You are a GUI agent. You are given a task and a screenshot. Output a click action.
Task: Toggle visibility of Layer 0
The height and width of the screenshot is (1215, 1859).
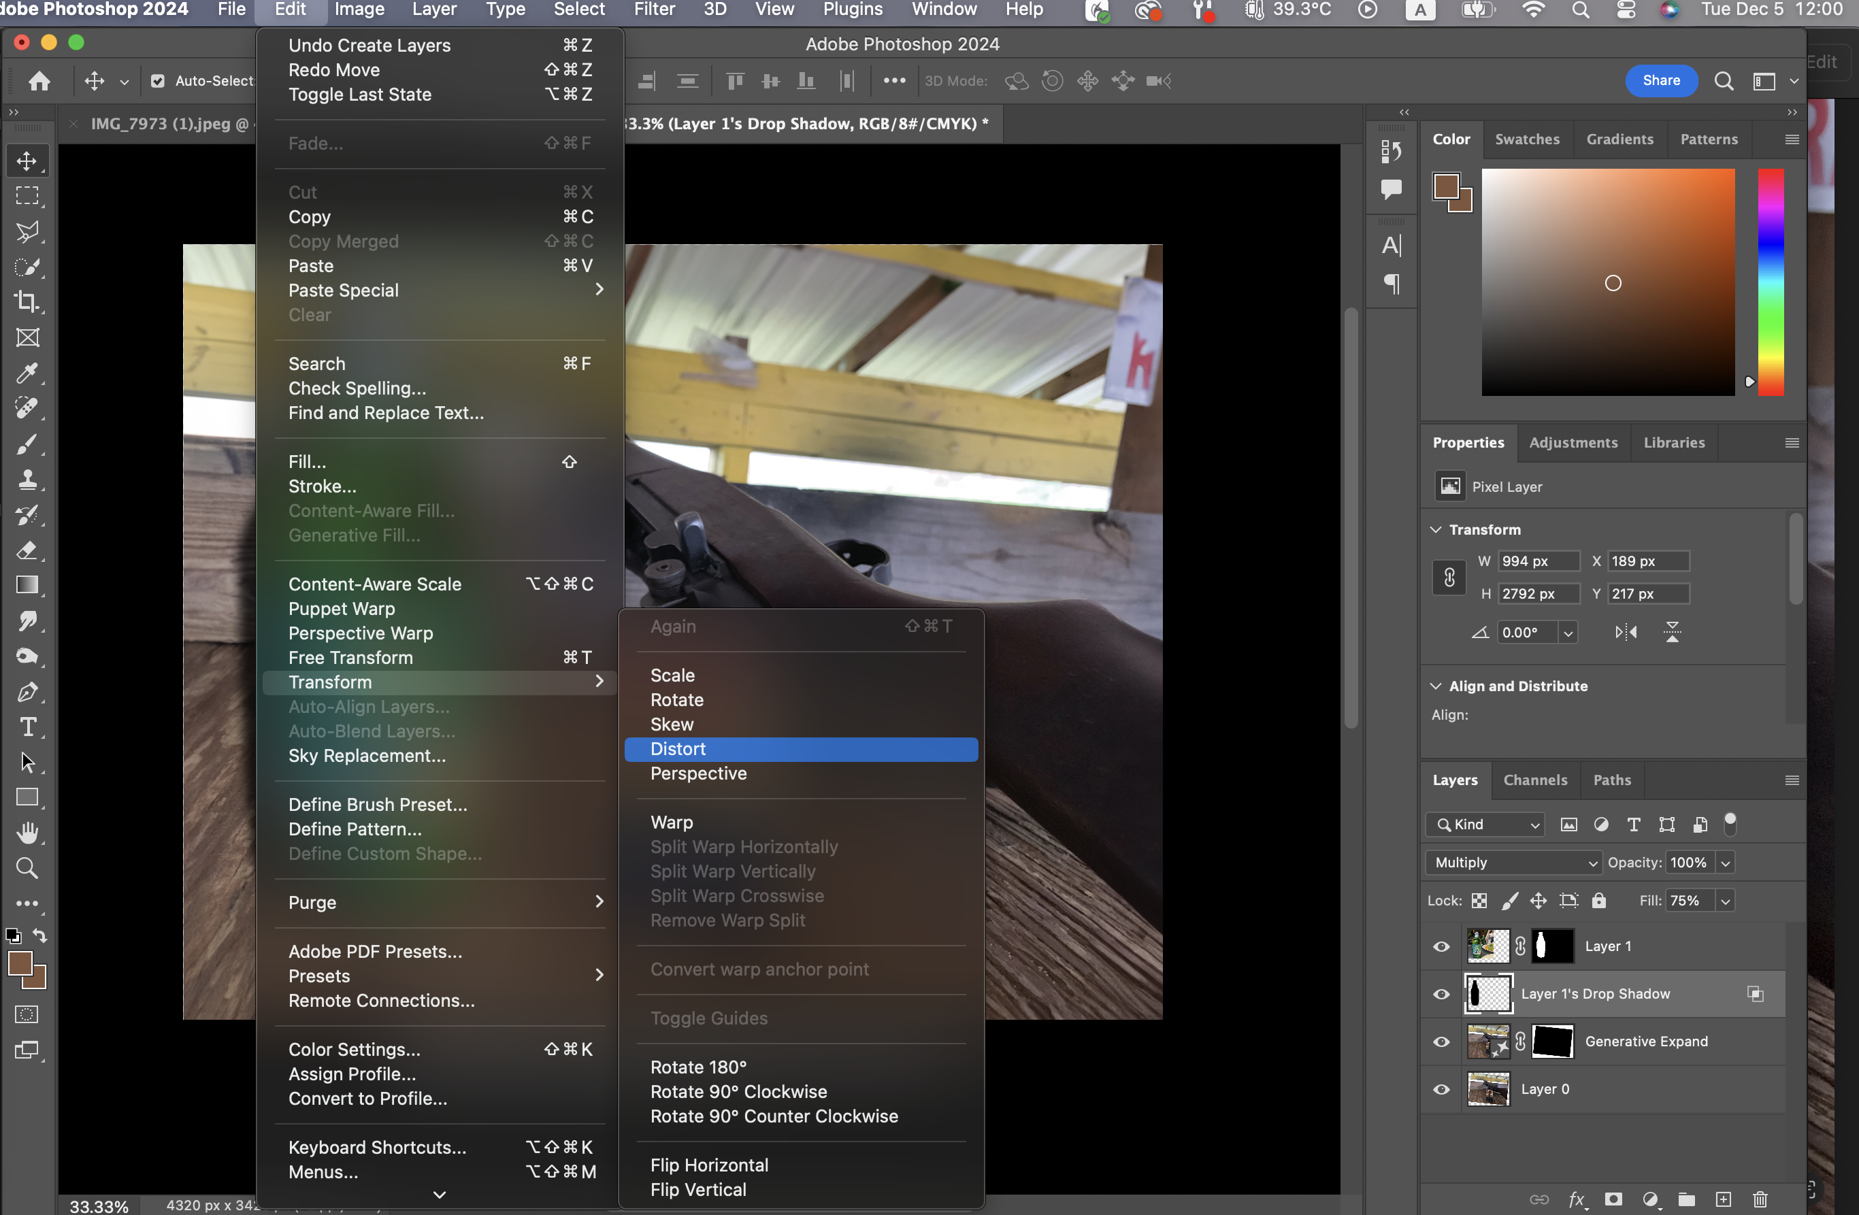1441,1089
